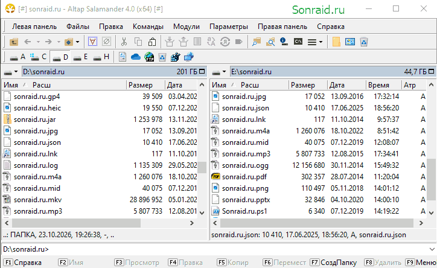The width and height of the screenshot is (437, 268).
Task: Click the Paste clipboard icon
Action: (x=152, y=42)
